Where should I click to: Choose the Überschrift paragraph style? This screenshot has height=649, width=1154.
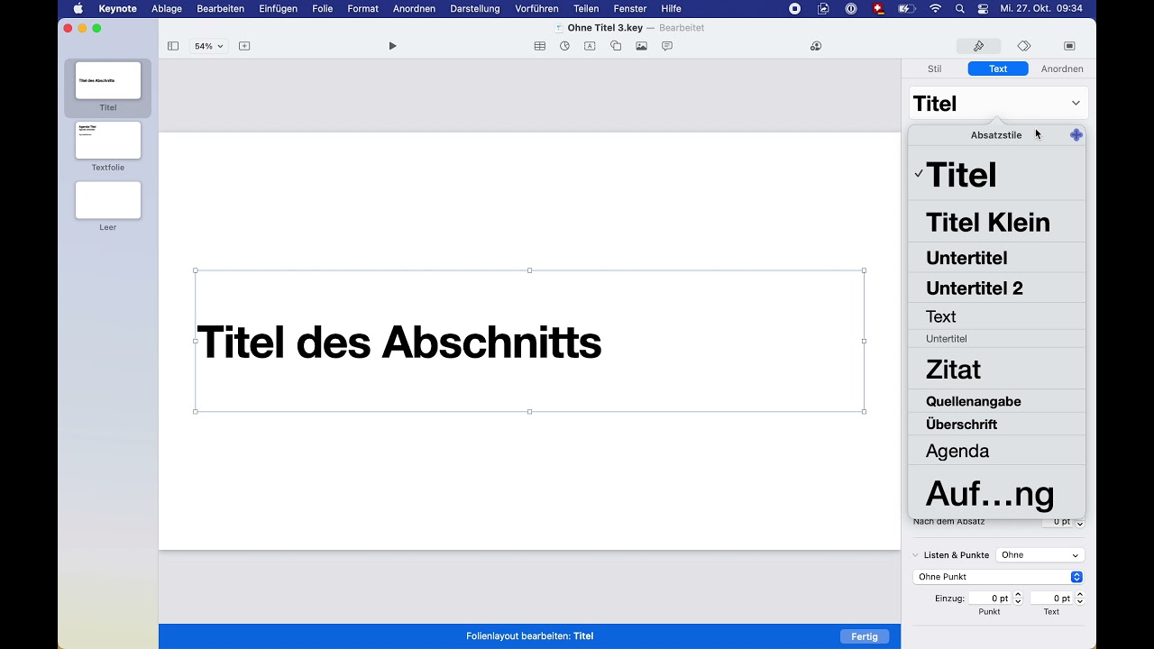click(x=997, y=425)
